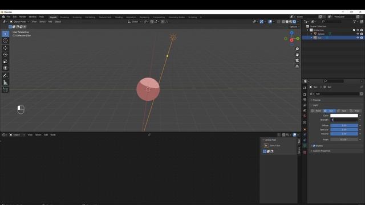The width and height of the screenshot is (365, 205).
Task: Open the View Layer properties tab icon
Action: tap(305, 105)
